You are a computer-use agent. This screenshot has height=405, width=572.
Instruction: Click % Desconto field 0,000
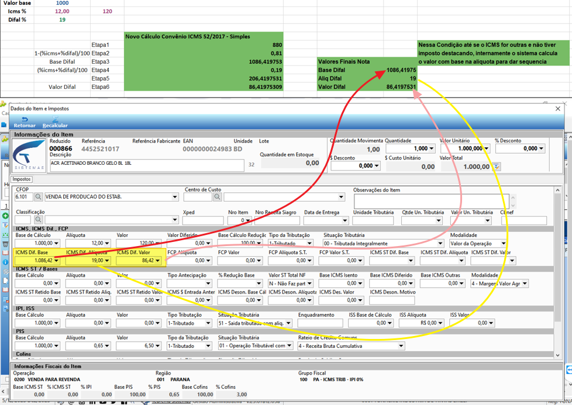point(520,148)
